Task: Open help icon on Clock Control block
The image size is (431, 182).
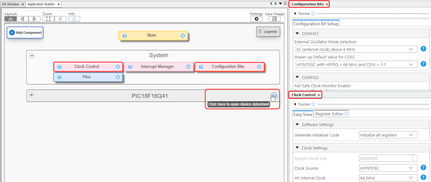Action: click(59, 67)
